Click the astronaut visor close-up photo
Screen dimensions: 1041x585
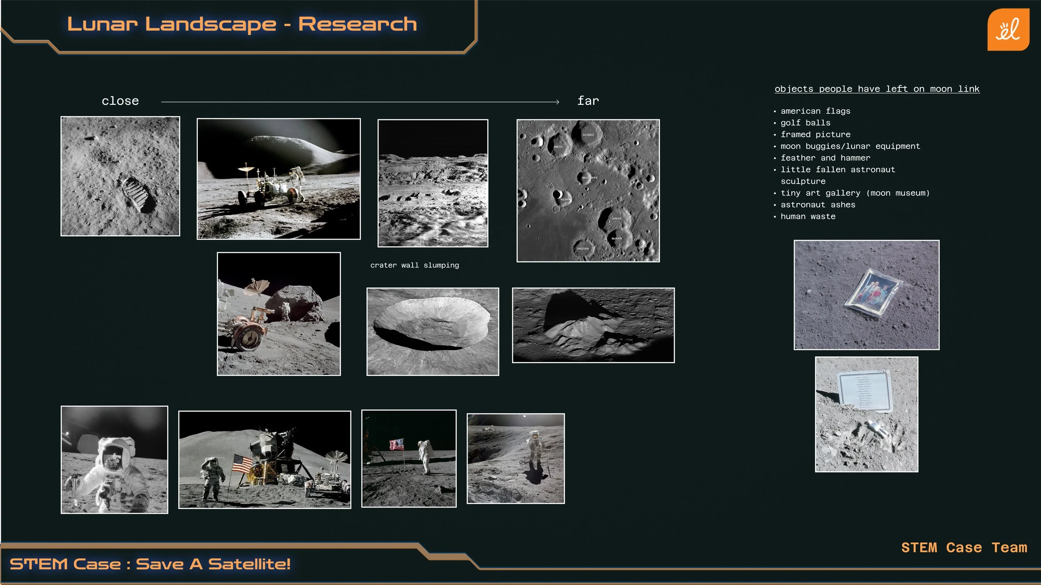pos(115,459)
